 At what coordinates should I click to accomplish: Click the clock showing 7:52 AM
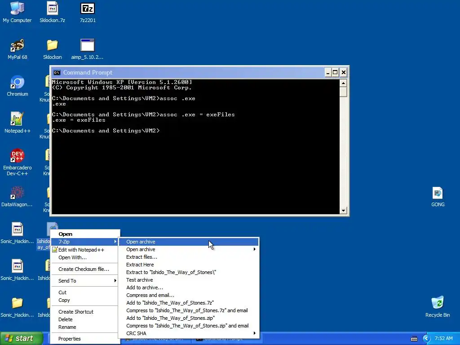(x=443, y=339)
